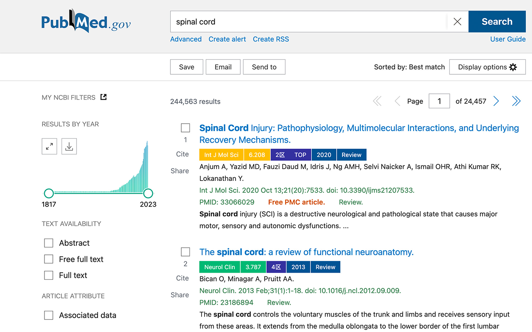Open Display options gear menu
532x332 pixels.
[487, 67]
